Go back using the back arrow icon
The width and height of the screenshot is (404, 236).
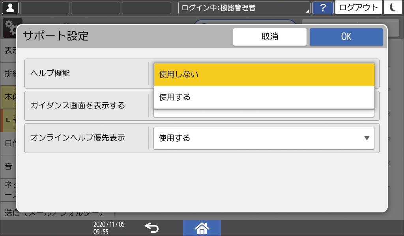[152, 227]
